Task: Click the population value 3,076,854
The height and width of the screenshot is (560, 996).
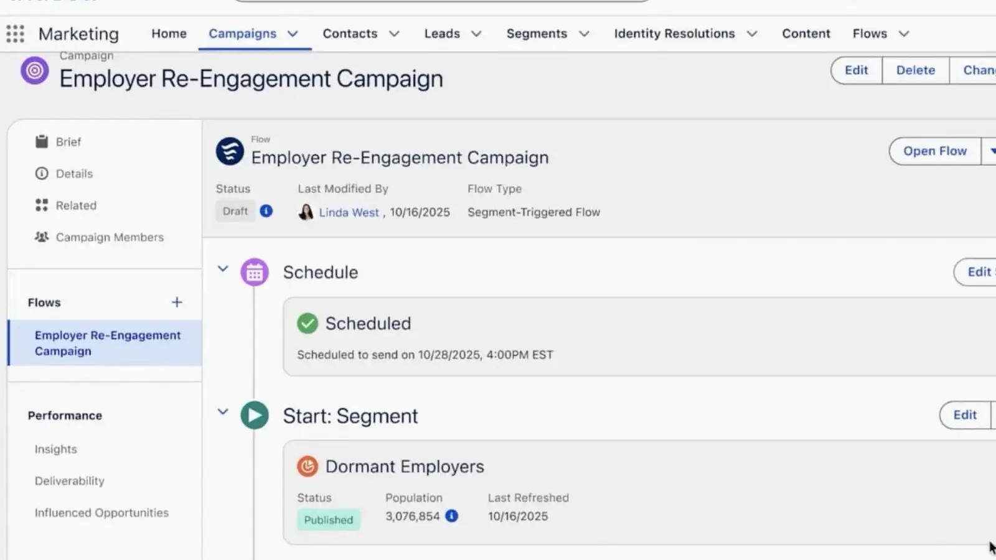Action: pos(413,516)
